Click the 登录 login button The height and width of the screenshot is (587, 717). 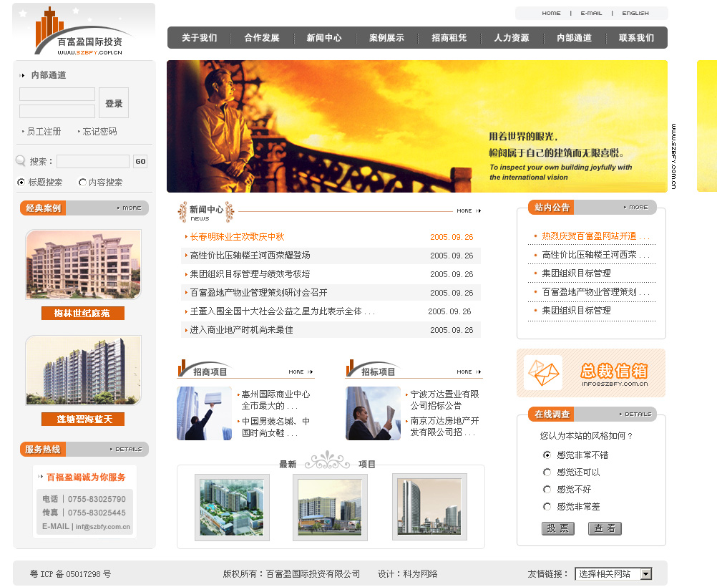tap(114, 103)
